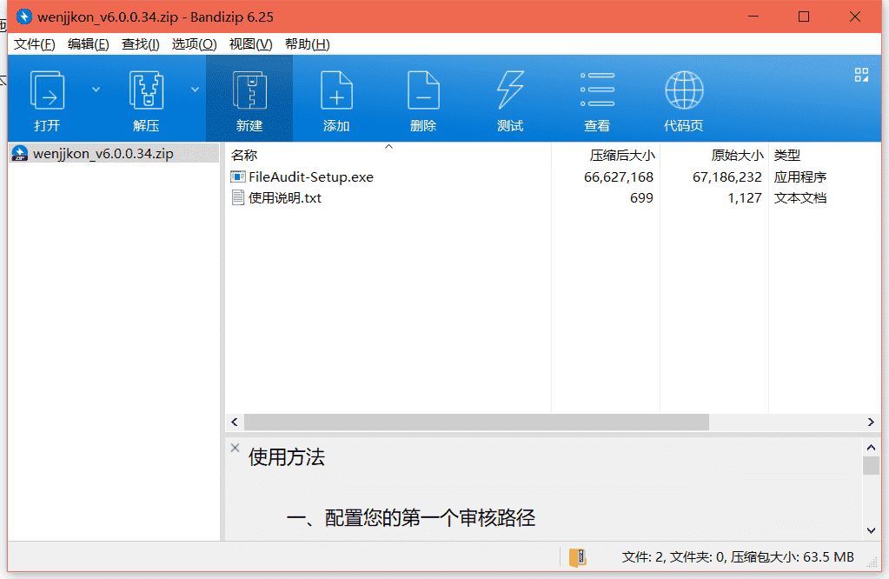Open the 帮助(H) menu
Screen dimensions: 889x579
click(x=307, y=44)
